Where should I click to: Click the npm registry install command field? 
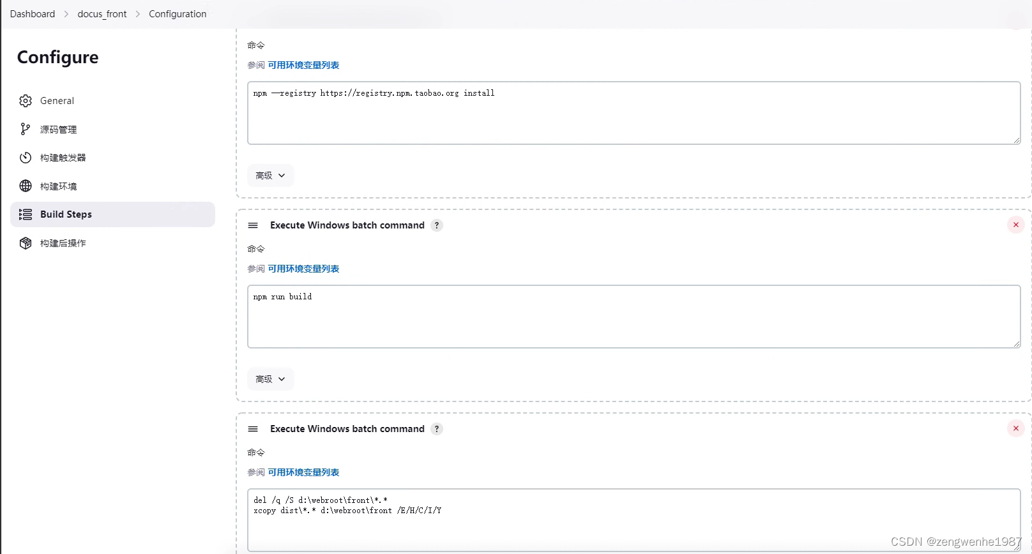634,113
